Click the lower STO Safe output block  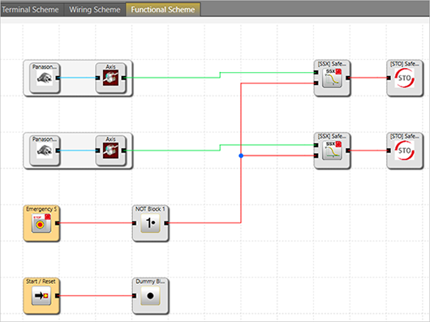[405, 150]
